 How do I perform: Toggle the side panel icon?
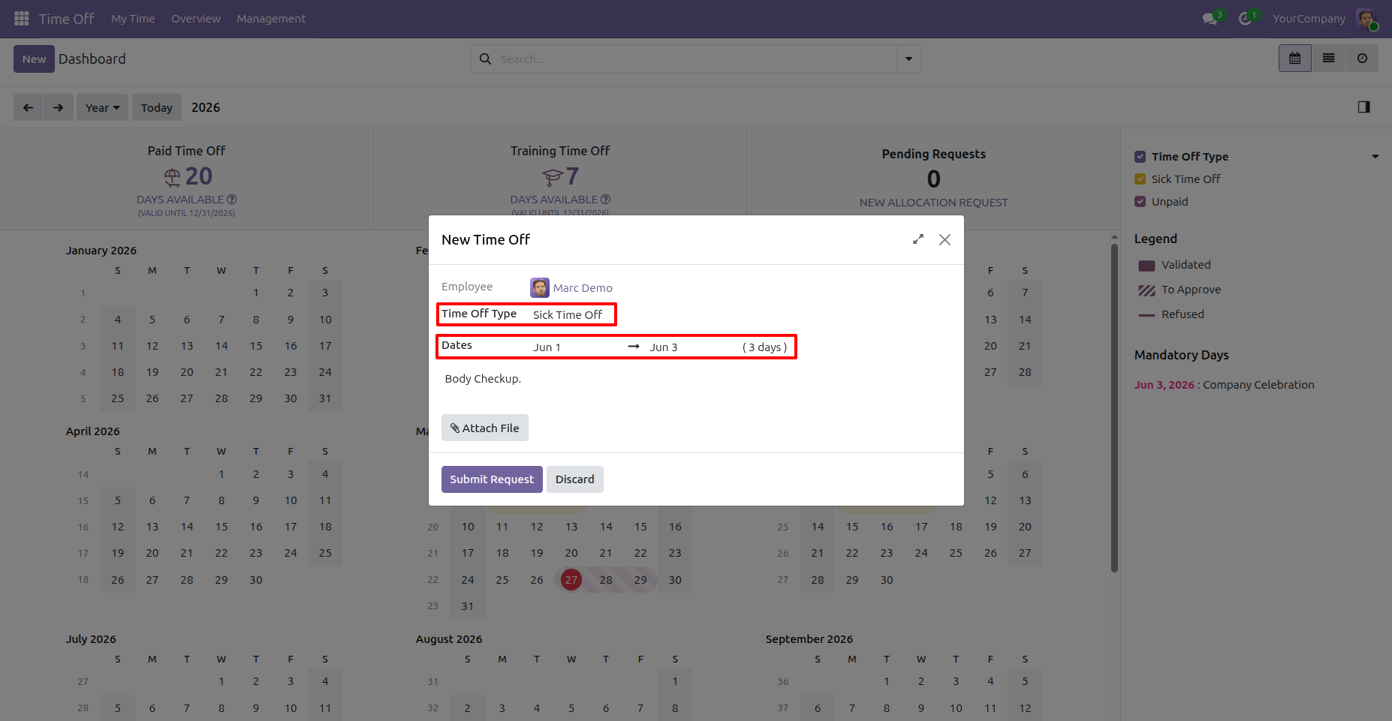tap(1364, 107)
